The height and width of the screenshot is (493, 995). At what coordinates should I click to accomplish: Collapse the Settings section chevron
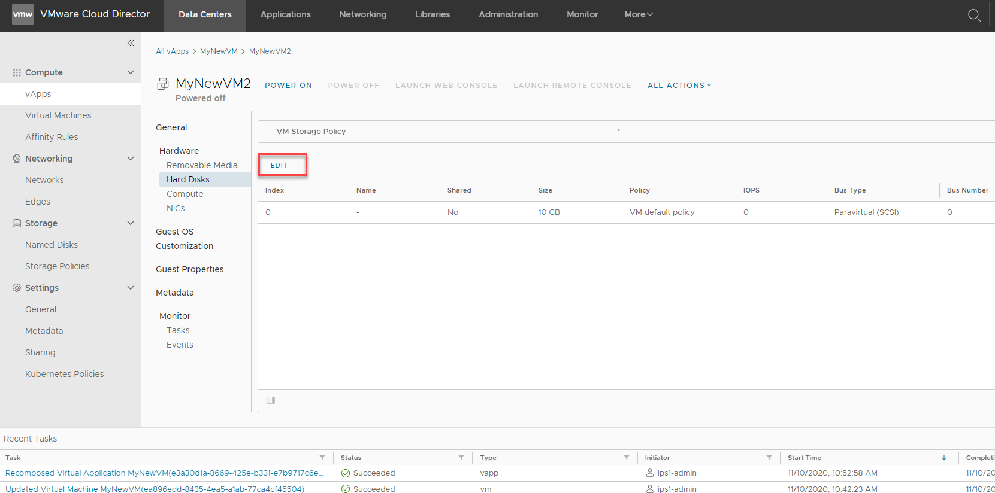131,288
